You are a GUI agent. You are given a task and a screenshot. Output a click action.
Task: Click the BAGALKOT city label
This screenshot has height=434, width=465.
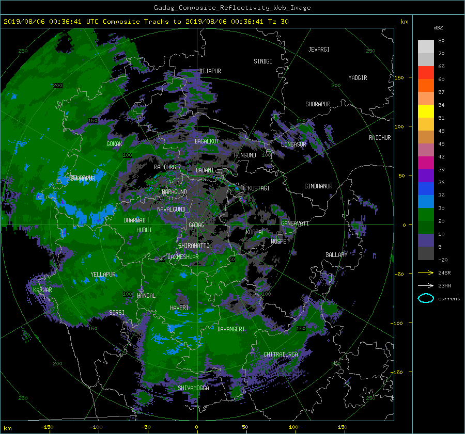click(x=207, y=141)
